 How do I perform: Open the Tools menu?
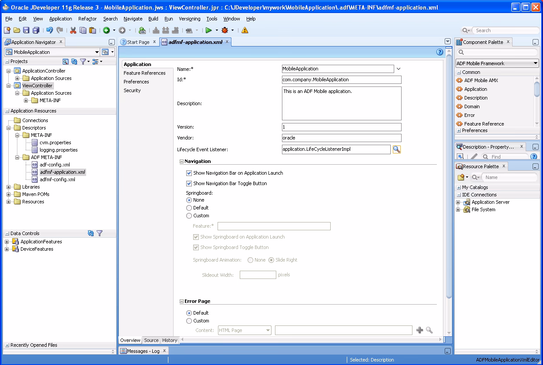pyautogui.click(x=212, y=19)
